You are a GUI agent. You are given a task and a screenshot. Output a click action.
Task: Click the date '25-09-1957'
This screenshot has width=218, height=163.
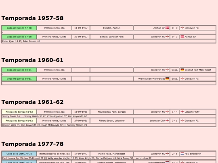tap(81, 37)
